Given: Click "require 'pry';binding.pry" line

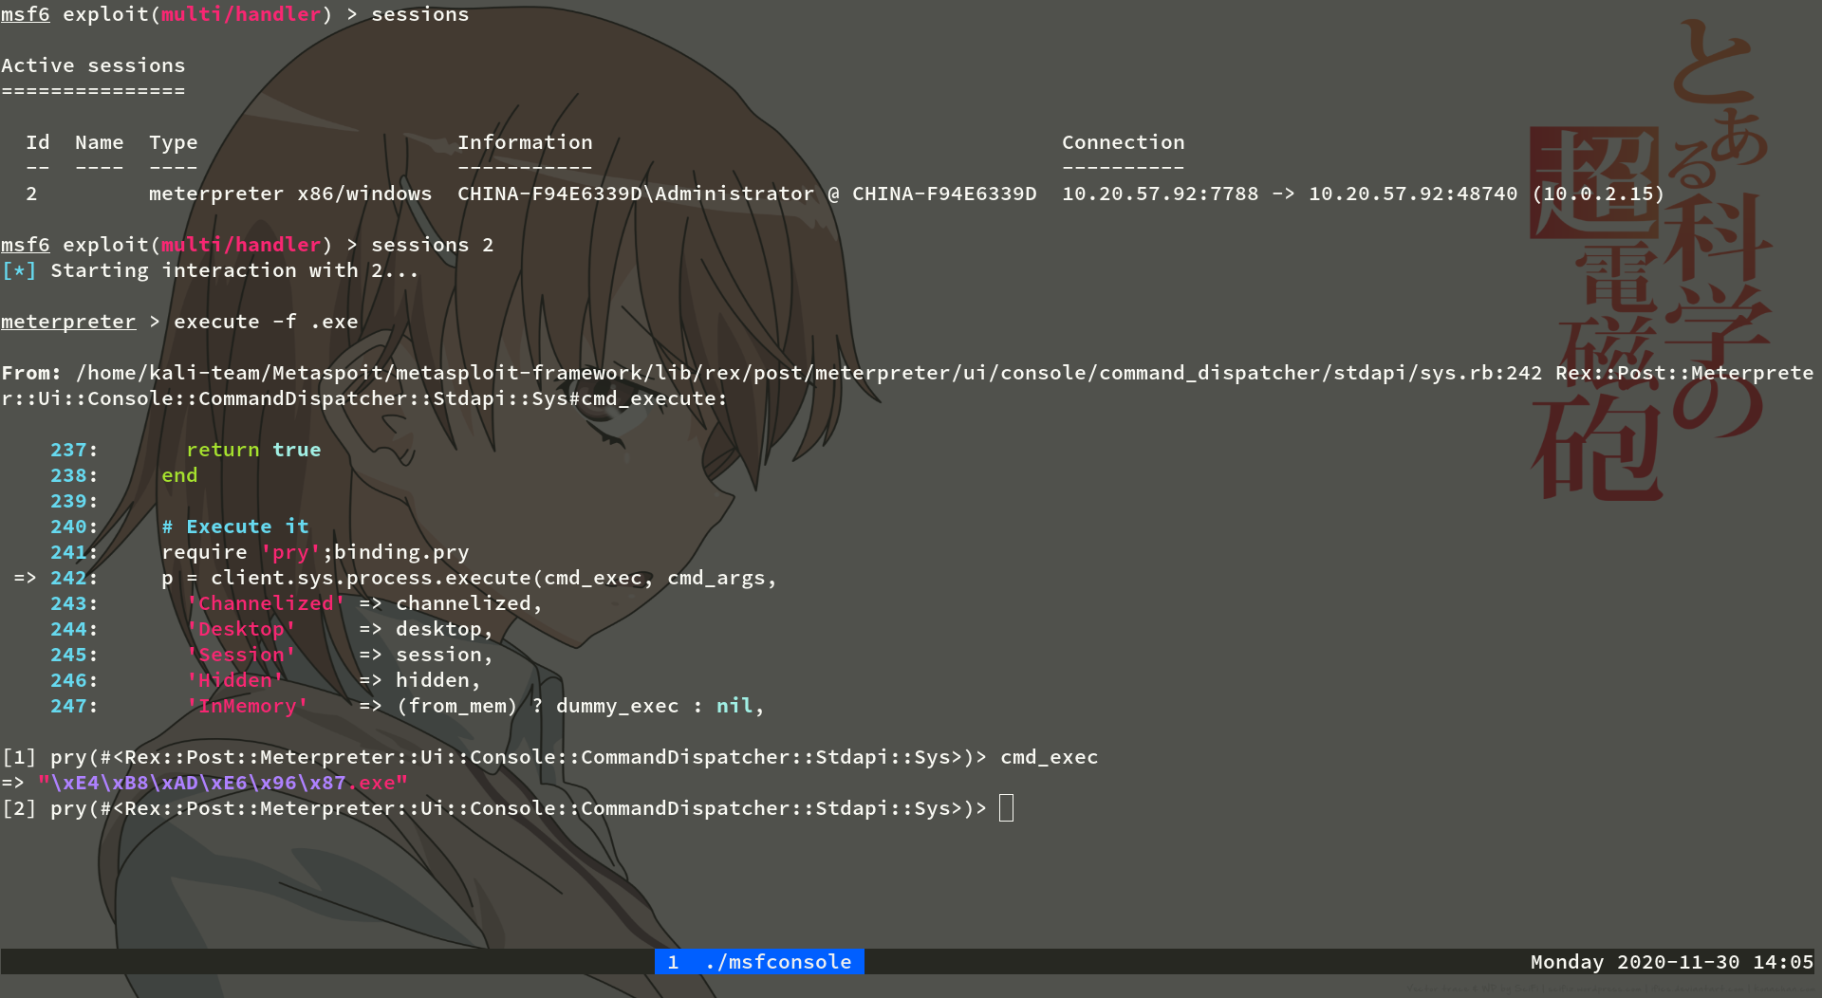Looking at the screenshot, I should point(315,552).
